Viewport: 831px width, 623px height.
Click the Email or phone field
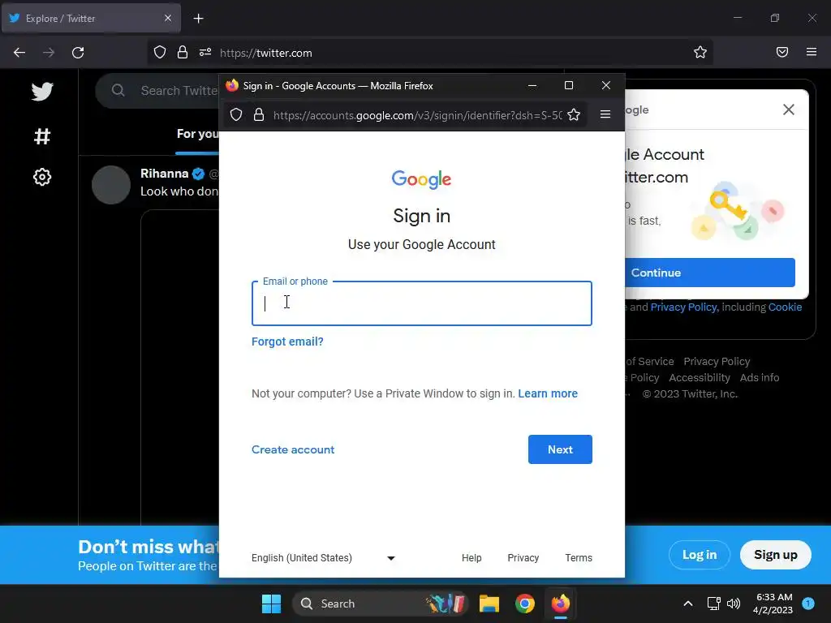(x=421, y=303)
